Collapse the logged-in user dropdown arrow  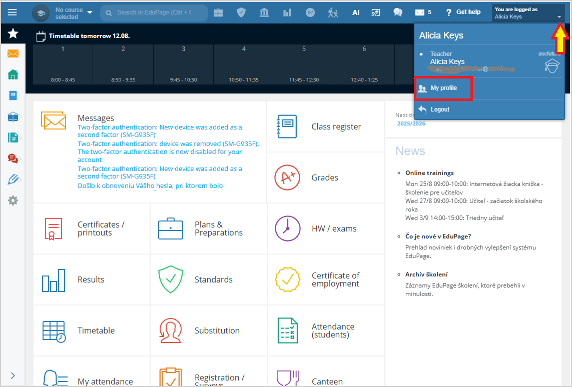pos(559,17)
